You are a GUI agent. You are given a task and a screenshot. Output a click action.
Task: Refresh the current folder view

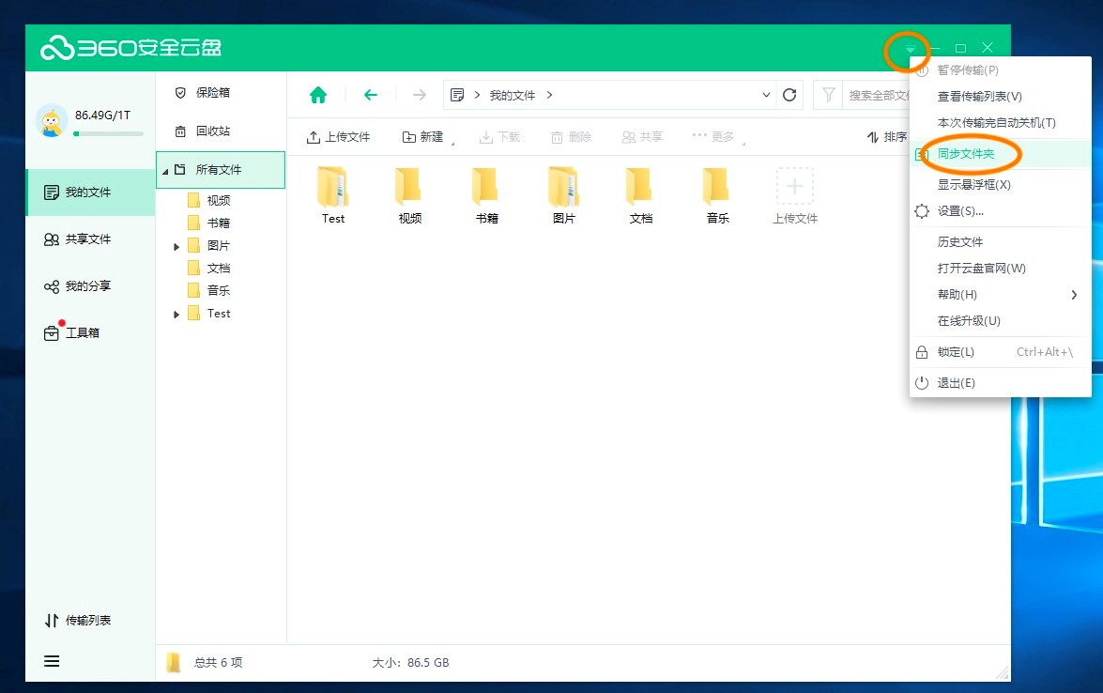click(x=789, y=94)
